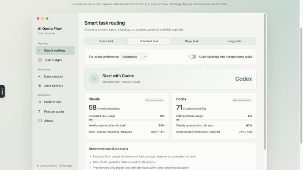Click the Data sources icon

[39, 77]
